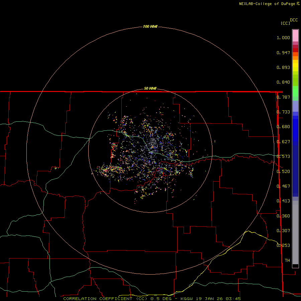This screenshot has width=301, height=301.
Task: Click the 50 NMI range ring label
Action: tap(150, 88)
